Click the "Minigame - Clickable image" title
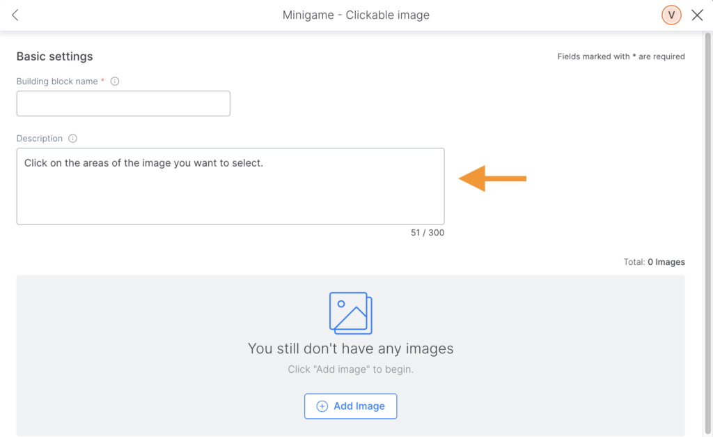713x437 pixels. 356,15
